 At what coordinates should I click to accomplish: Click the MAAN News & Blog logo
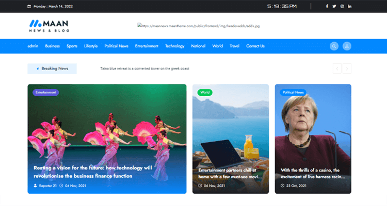(x=49, y=26)
